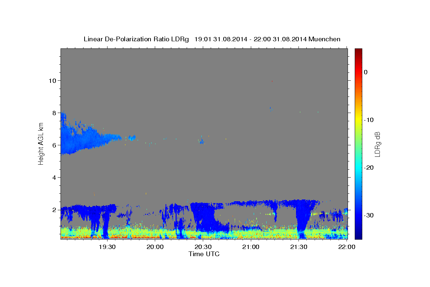The image size is (430, 287).
Task: Click the height tick label 8
Action: tap(54, 113)
